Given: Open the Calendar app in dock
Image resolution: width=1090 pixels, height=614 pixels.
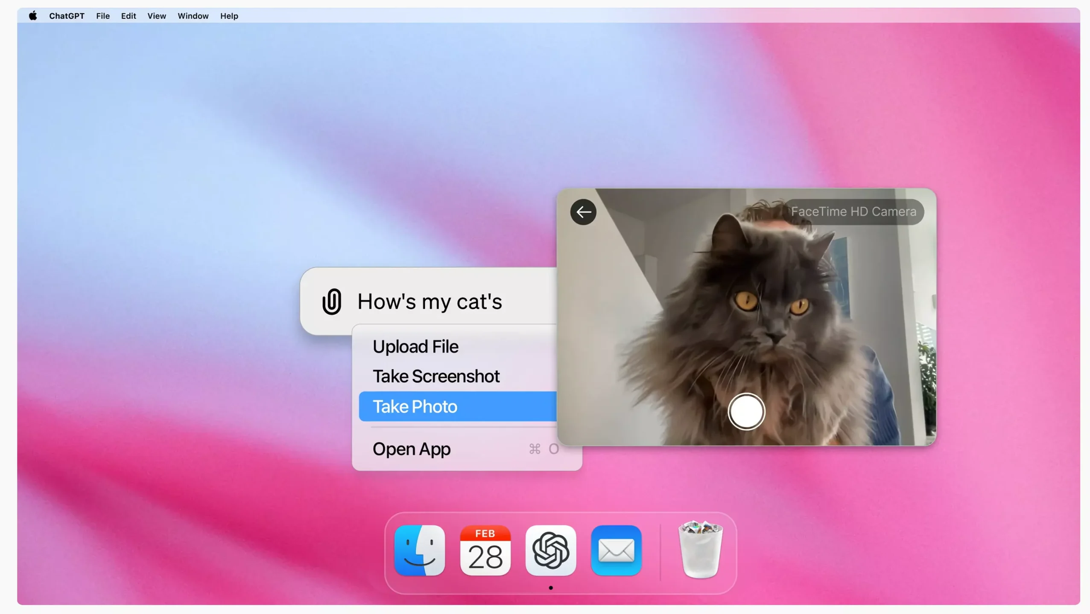Looking at the screenshot, I should point(485,550).
